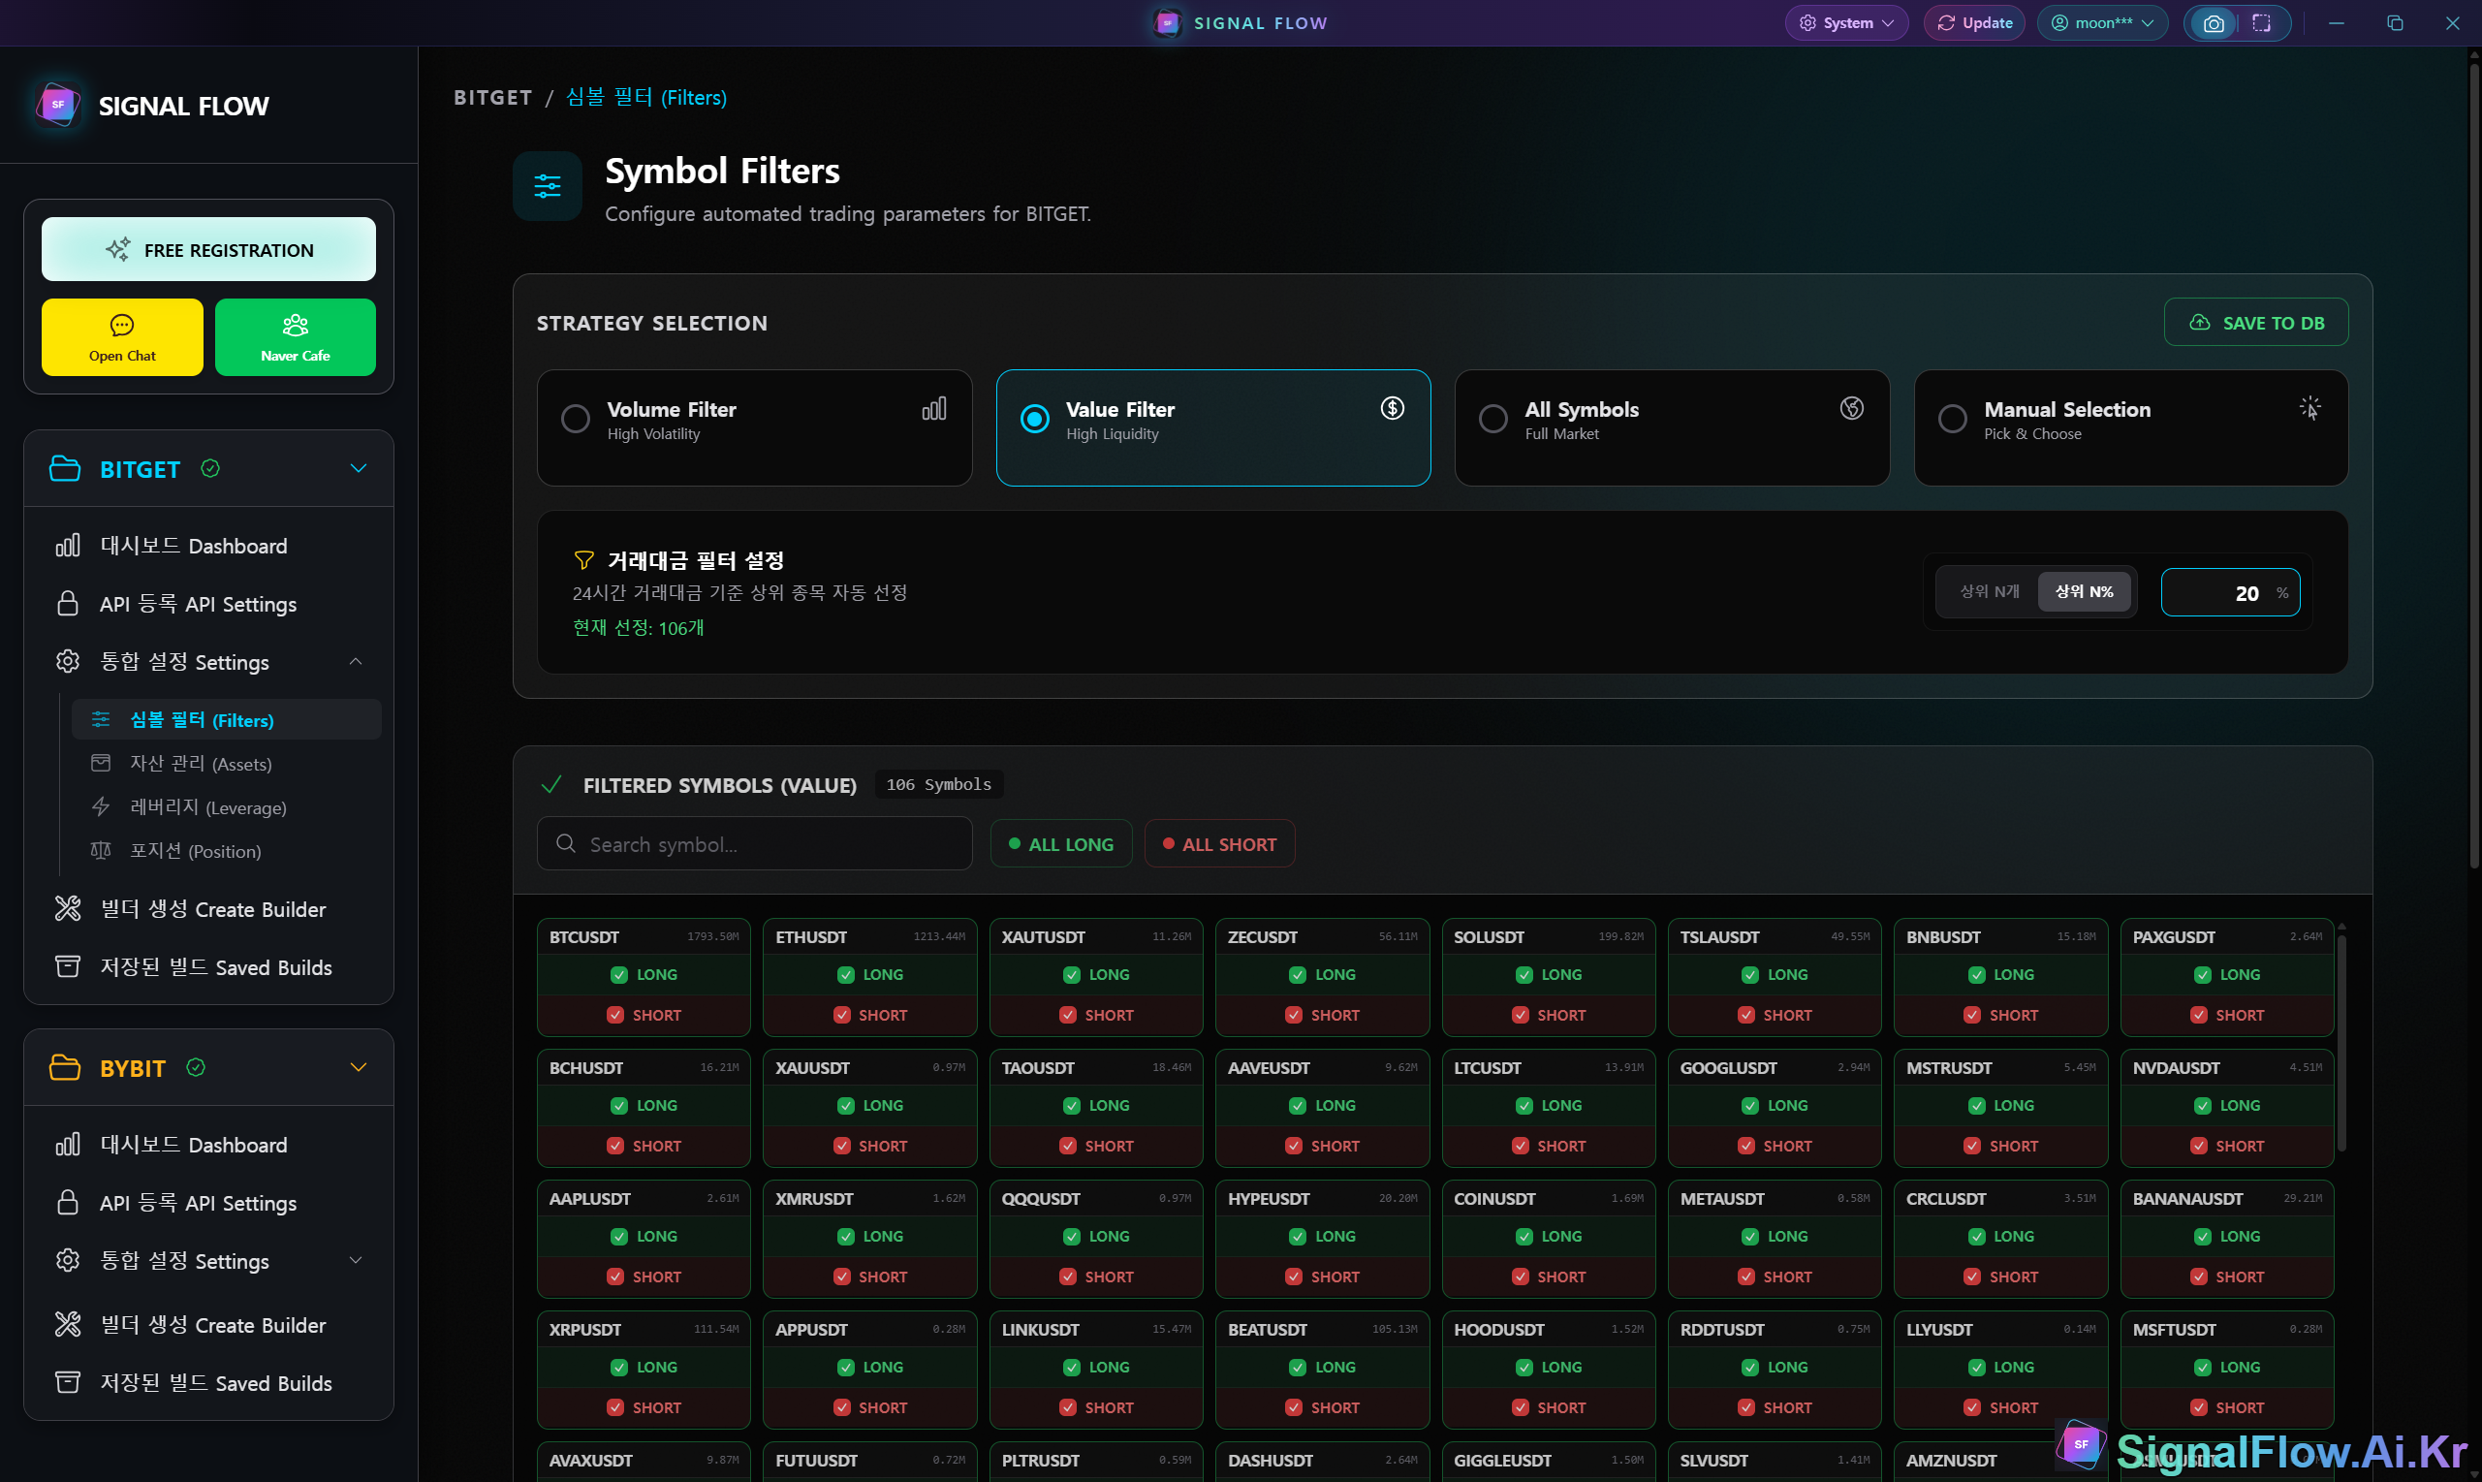Open the Leverage settings menu item

[x=207, y=807]
